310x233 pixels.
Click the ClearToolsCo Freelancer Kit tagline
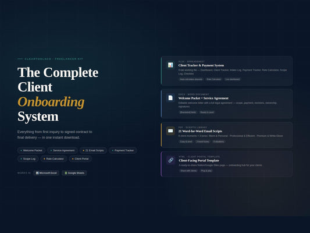coord(54,59)
